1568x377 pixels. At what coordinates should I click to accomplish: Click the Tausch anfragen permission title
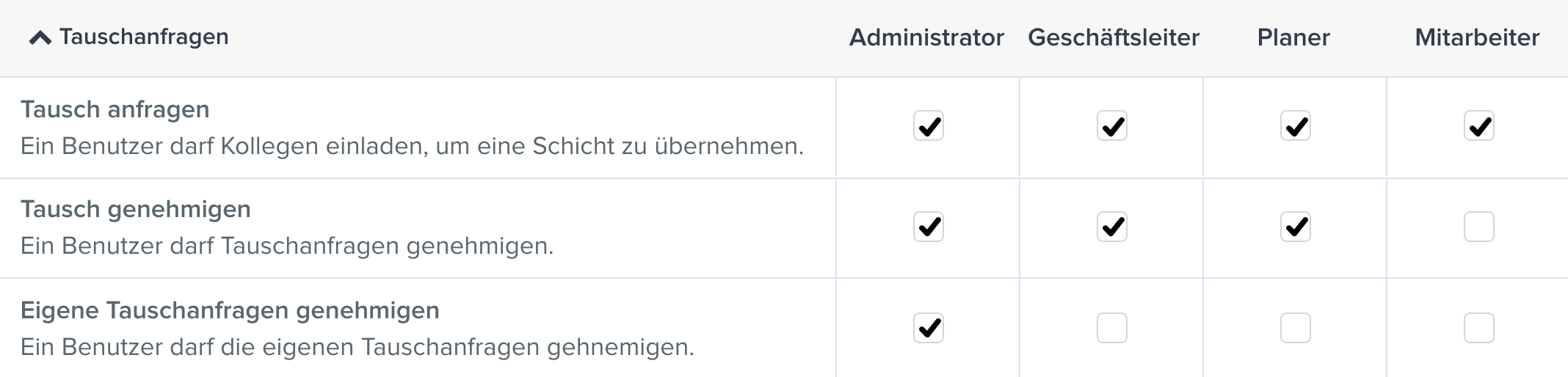pos(115,109)
